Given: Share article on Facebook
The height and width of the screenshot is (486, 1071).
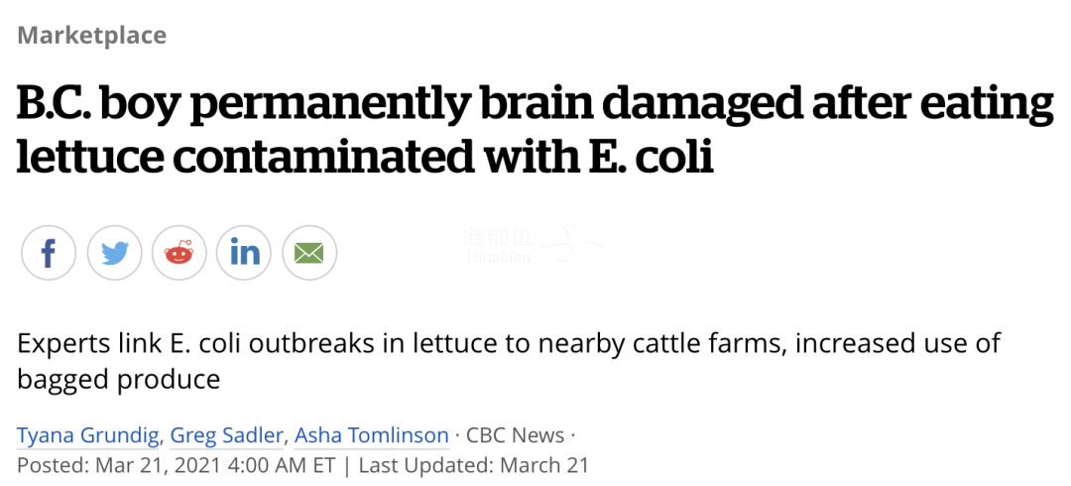Looking at the screenshot, I should pyautogui.click(x=49, y=253).
